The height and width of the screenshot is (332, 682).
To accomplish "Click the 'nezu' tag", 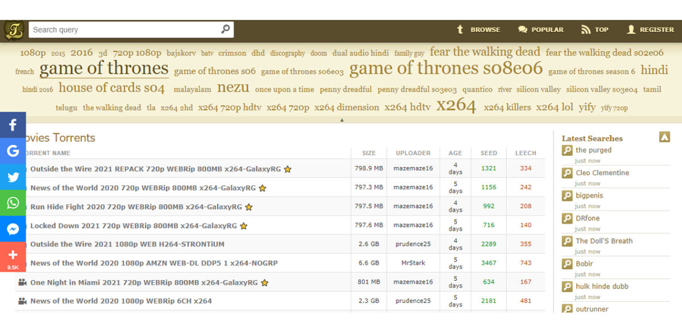I will pos(233,88).
